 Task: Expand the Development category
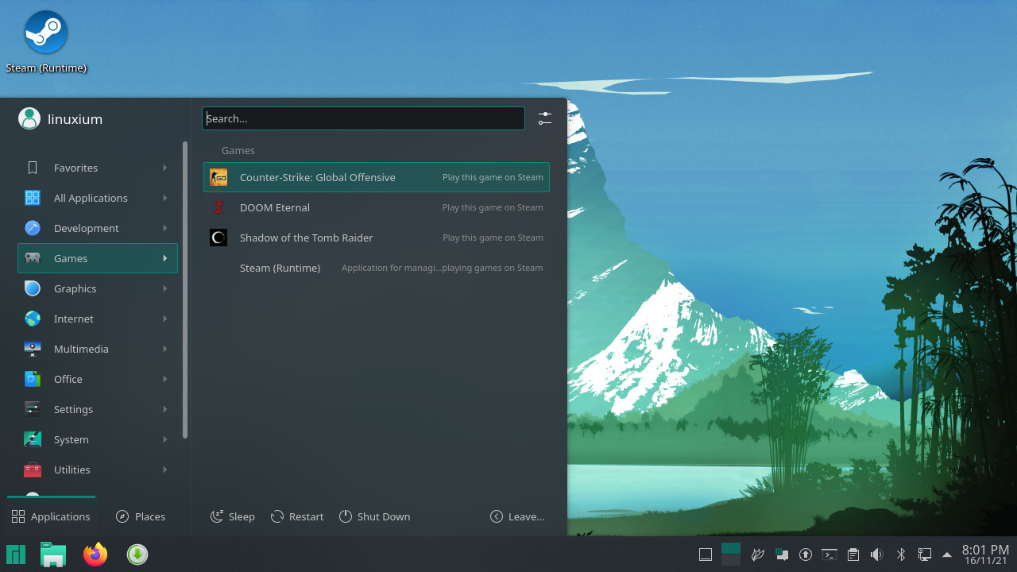click(x=98, y=228)
